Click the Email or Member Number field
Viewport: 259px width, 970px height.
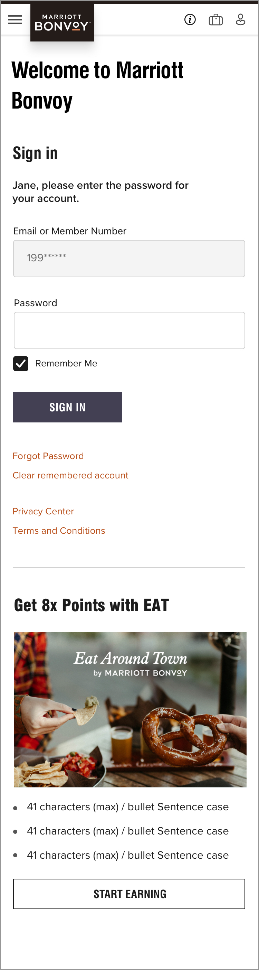(129, 258)
